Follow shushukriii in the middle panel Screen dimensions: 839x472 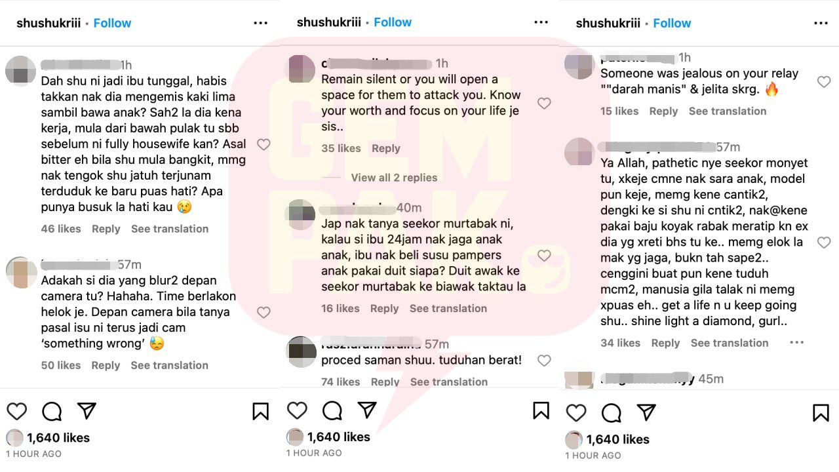click(x=393, y=22)
